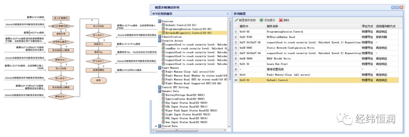
Task: Select ProgrammingSession Control (10 02) tree item
Action: pyautogui.click(x=188, y=29)
